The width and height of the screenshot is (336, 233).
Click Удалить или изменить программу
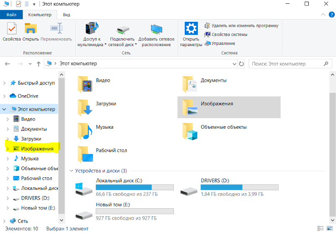click(241, 26)
